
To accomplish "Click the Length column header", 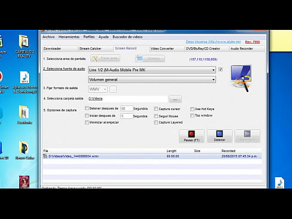I will [x=172, y=151].
